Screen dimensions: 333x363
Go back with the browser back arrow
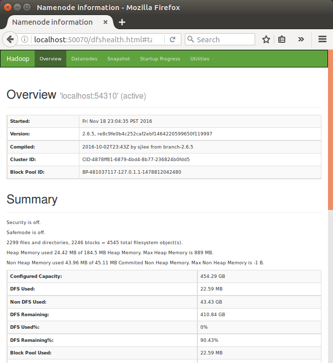click(x=10, y=39)
